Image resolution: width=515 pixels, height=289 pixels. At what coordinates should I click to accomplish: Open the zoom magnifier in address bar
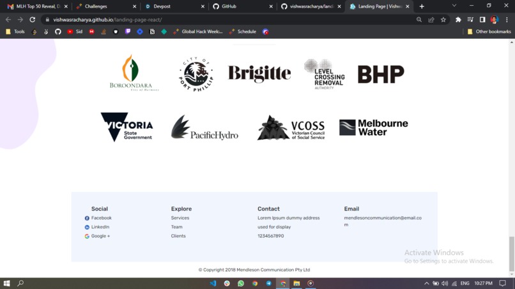click(419, 20)
